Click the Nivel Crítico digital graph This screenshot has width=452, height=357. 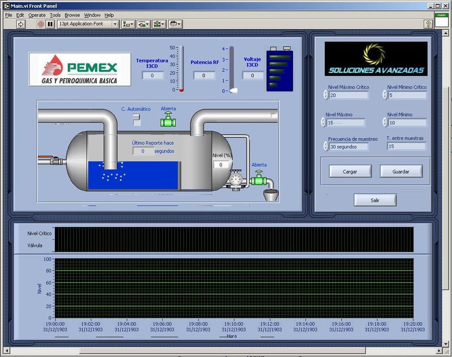point(234,239)
